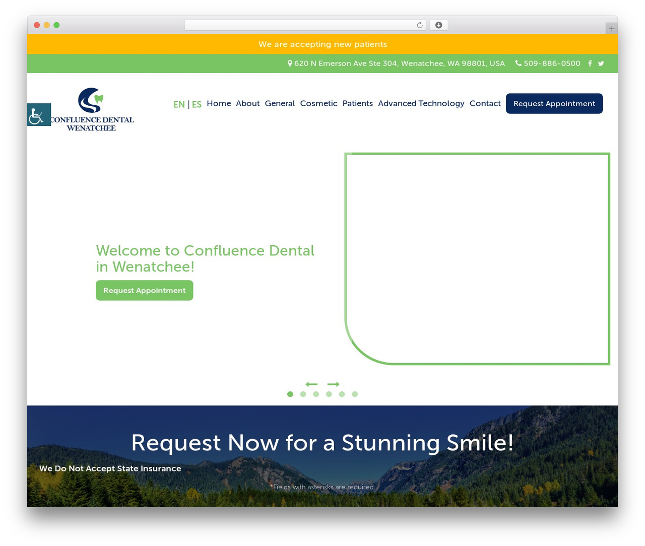645x546 pixels.
Task: Select the sixth slider dot
Action: point(355,394)
